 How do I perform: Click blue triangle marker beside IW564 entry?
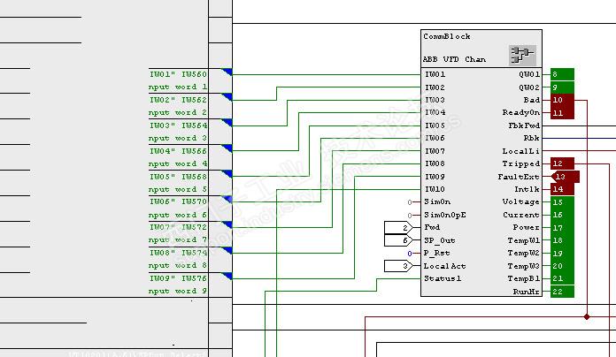tap(227, 123)
